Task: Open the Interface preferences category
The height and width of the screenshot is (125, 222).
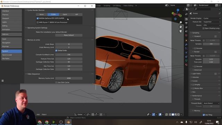Action: click(x=11, y=11)
